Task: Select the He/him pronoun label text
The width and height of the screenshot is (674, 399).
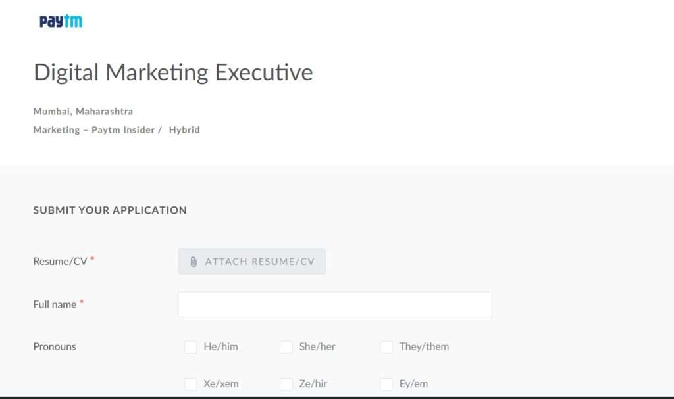Action: tap(222, 346)
